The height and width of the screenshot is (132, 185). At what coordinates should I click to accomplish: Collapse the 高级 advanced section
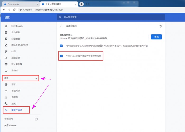pyautogui.click(x=21, y=78)
